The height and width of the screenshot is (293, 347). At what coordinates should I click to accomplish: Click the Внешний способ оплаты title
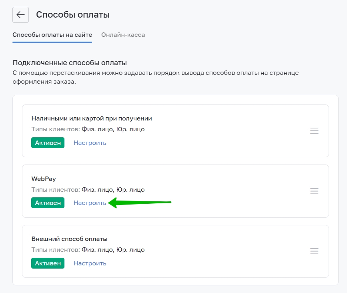[x=70, y=239]
